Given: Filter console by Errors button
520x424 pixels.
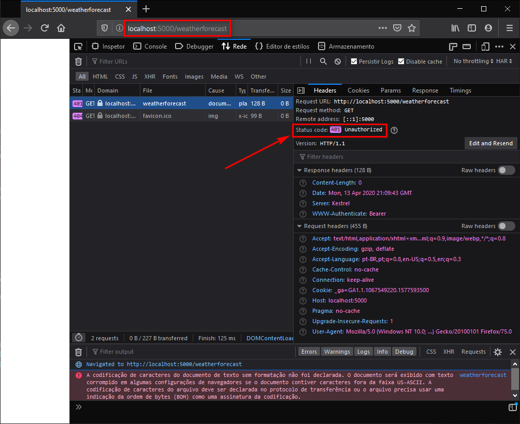Looking at the screenshot, I should 309,352.
